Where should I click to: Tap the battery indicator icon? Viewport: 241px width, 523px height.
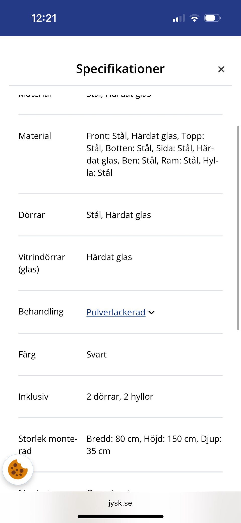212,18
